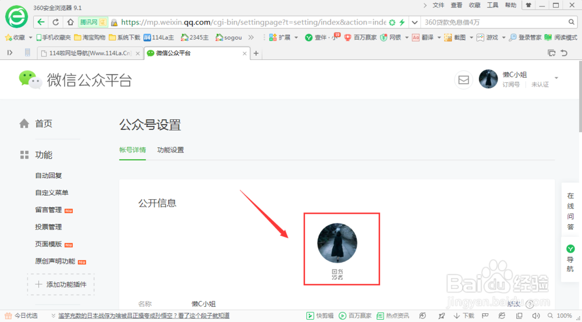
Task: Click the restore closed tab undo icon
Action: point(565,53)
